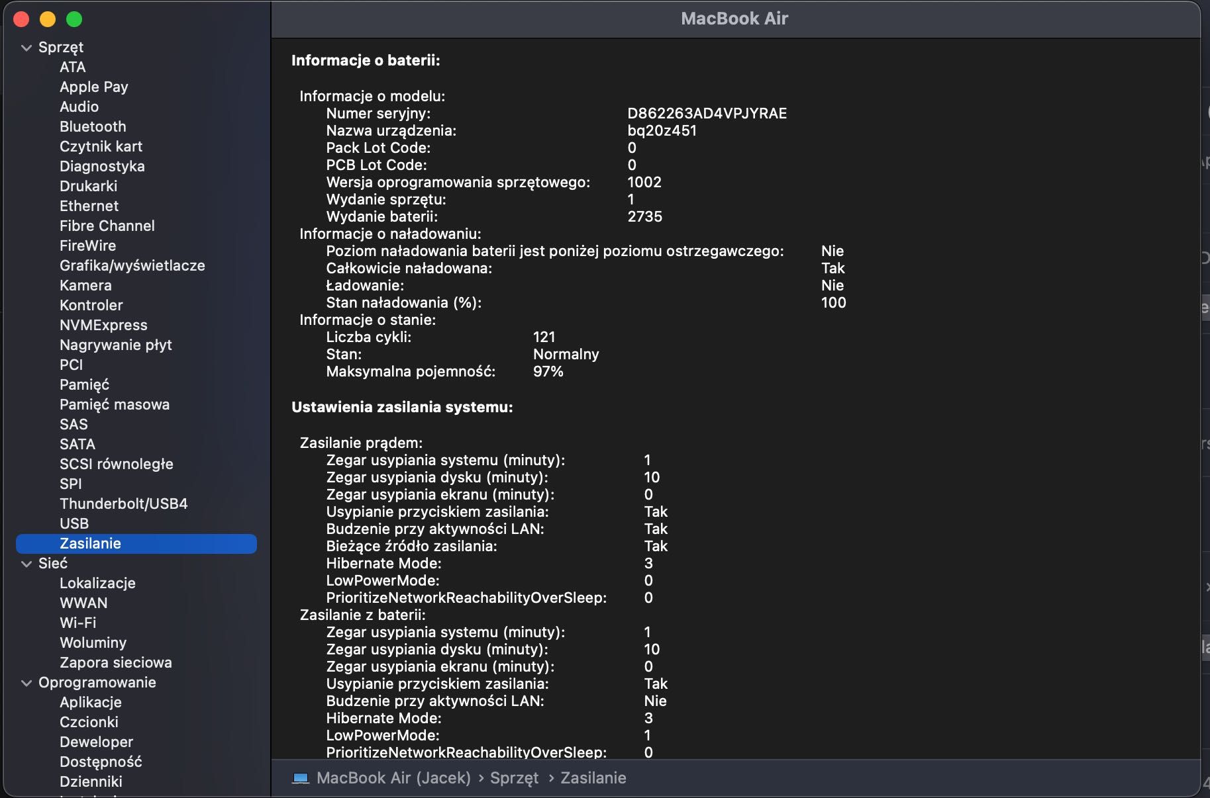Select the highlighted Zasilanie item
Image resolution: width=1210 pixels, height=798 pixels.
pyautogui.click(x=136, y=543)
